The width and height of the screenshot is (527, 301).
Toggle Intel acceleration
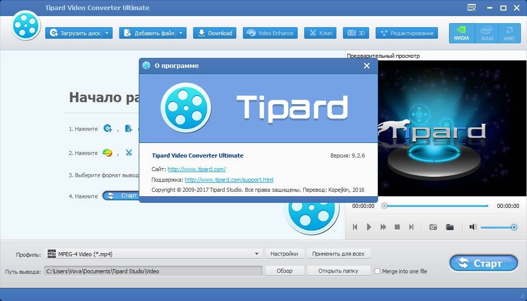point(487,33)
